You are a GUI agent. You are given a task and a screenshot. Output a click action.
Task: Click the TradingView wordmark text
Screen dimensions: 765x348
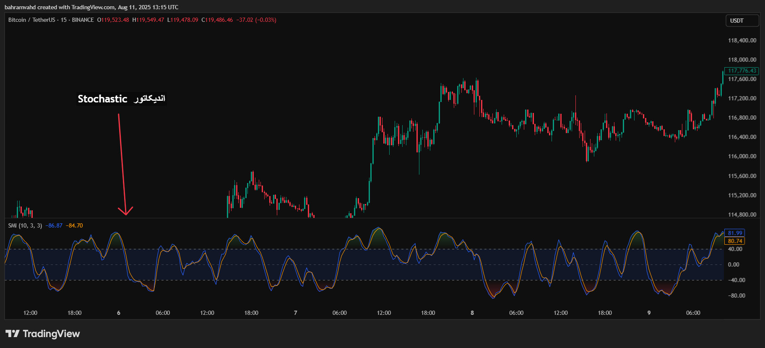51,334
